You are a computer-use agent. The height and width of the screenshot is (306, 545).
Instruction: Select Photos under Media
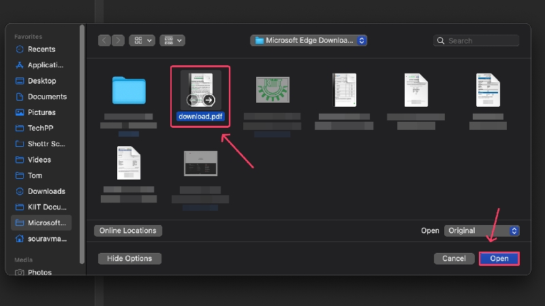point(41,272)
